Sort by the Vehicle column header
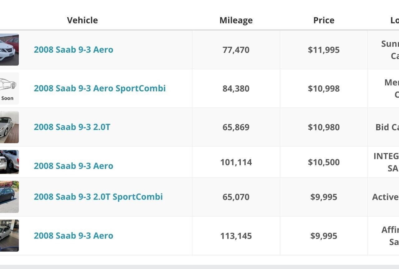 click(x=82, y=20)
